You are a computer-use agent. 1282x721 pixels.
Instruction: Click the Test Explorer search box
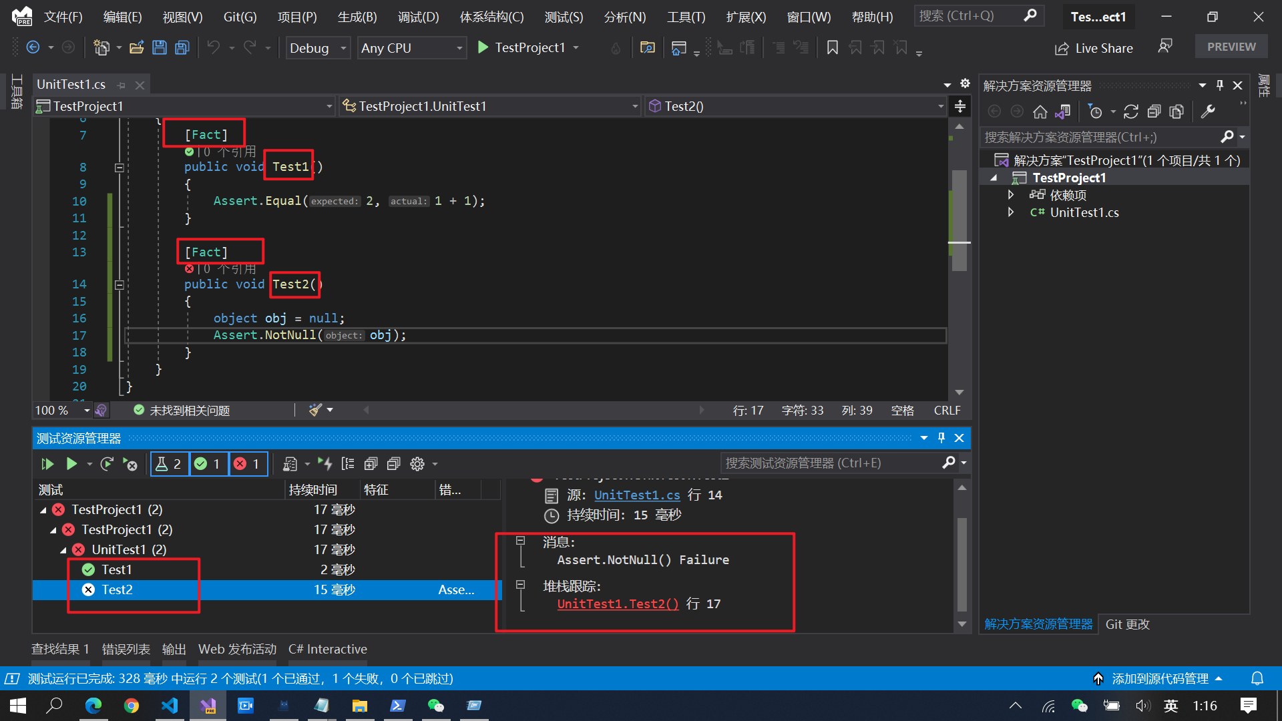tap(831, 463)
